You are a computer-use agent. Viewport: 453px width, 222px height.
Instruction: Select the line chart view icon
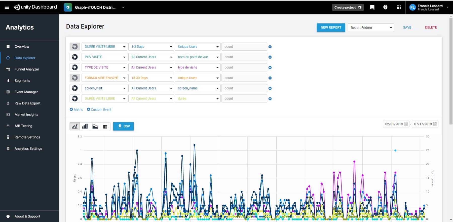click(x=75, y=126)
